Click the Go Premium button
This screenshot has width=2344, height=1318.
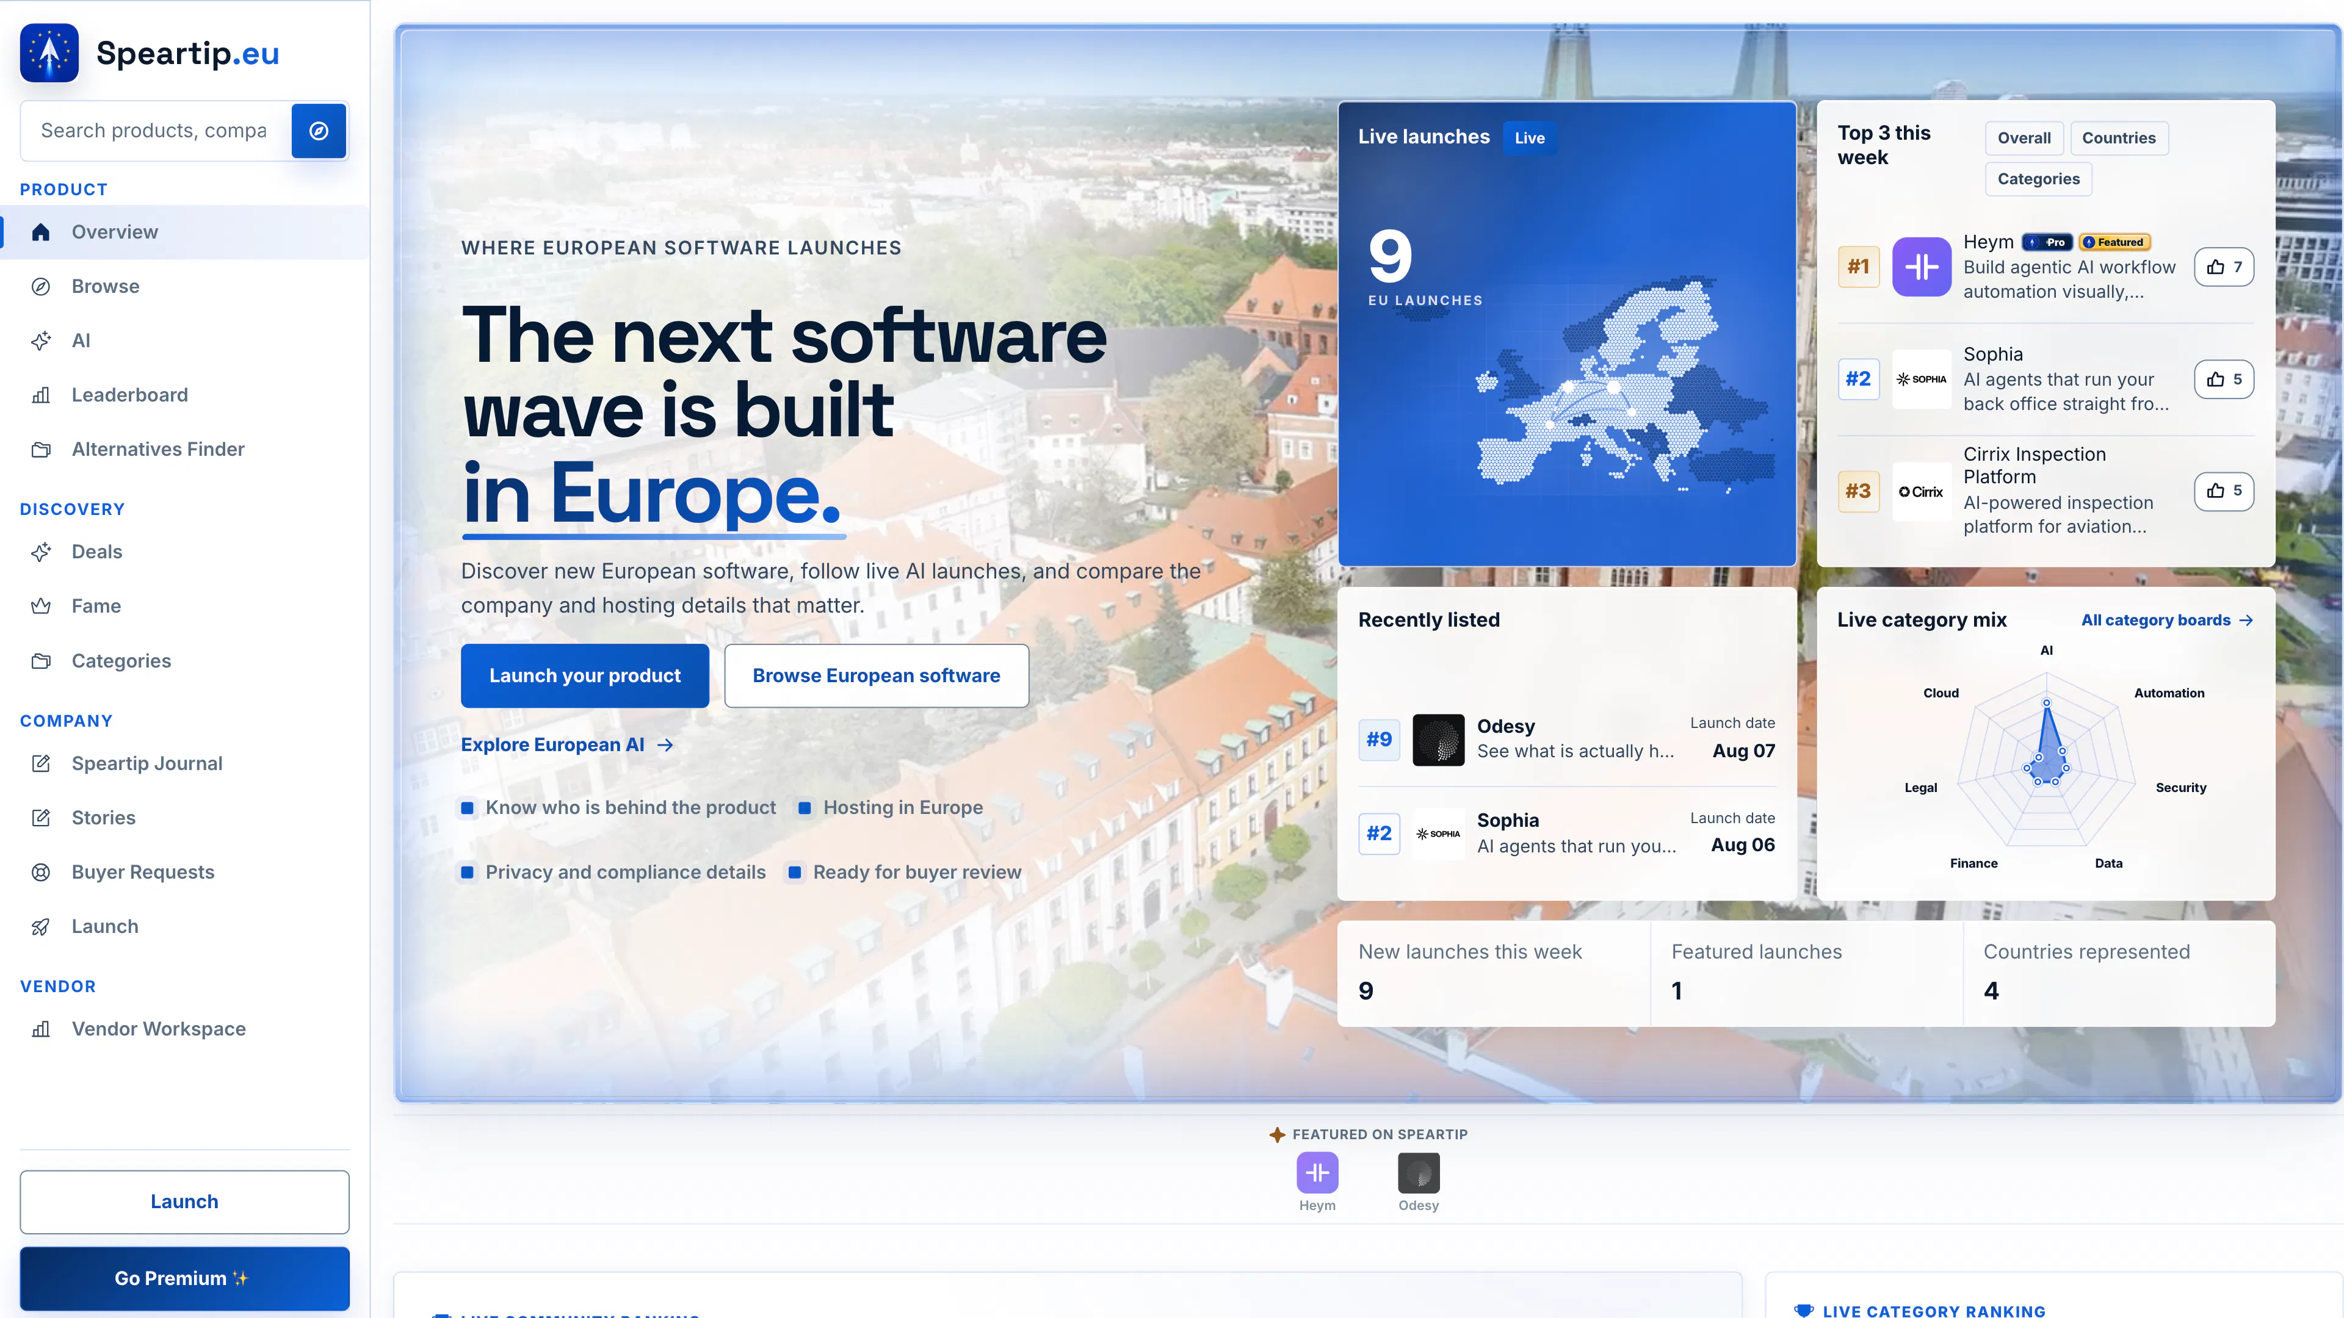[185, 1278]
